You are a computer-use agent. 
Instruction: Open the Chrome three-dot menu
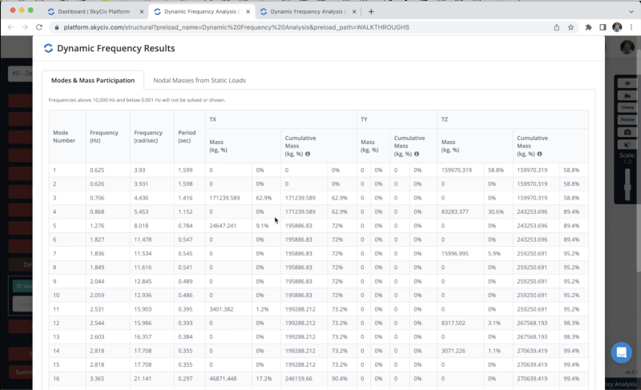pos(631,27)
